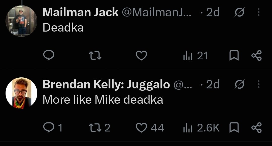The height and width of the screenshot is (146, 272).
Task: Share the Mike deadka tweet
Action: pyautogui.click(x=257, y=127)
